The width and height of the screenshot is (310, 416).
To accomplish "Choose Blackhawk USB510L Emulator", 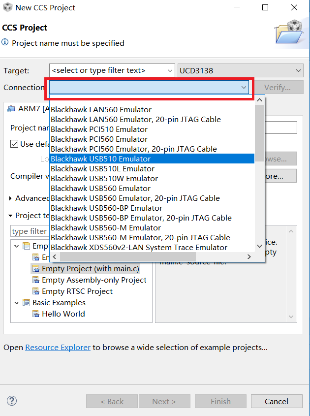I will click(x=152, y=168).
